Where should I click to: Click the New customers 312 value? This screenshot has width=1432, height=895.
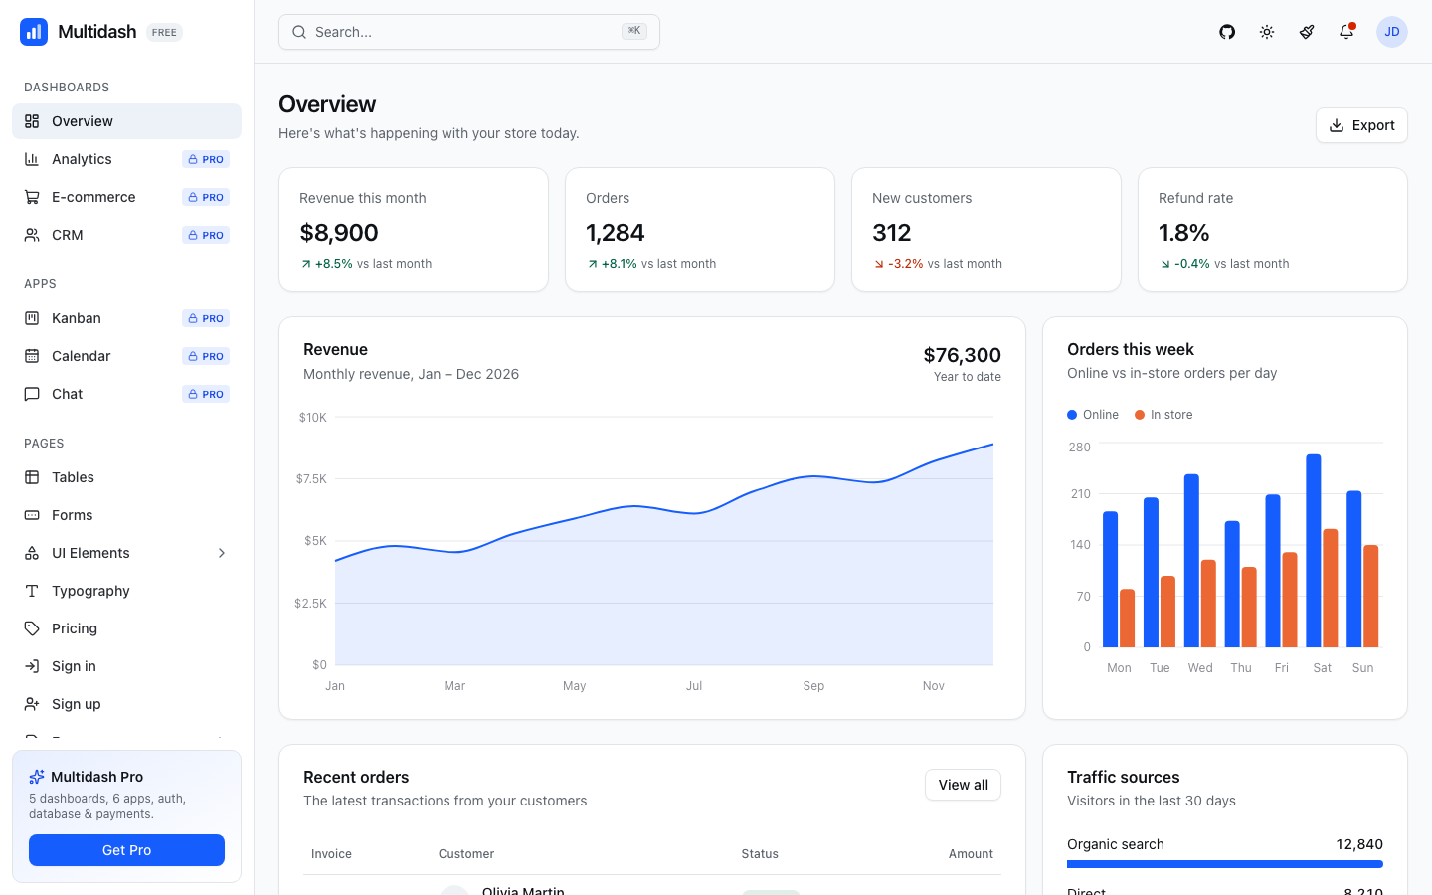(x=892, y=233)
